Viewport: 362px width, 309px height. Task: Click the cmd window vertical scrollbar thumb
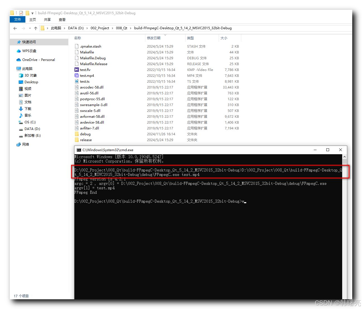point(345,161)
